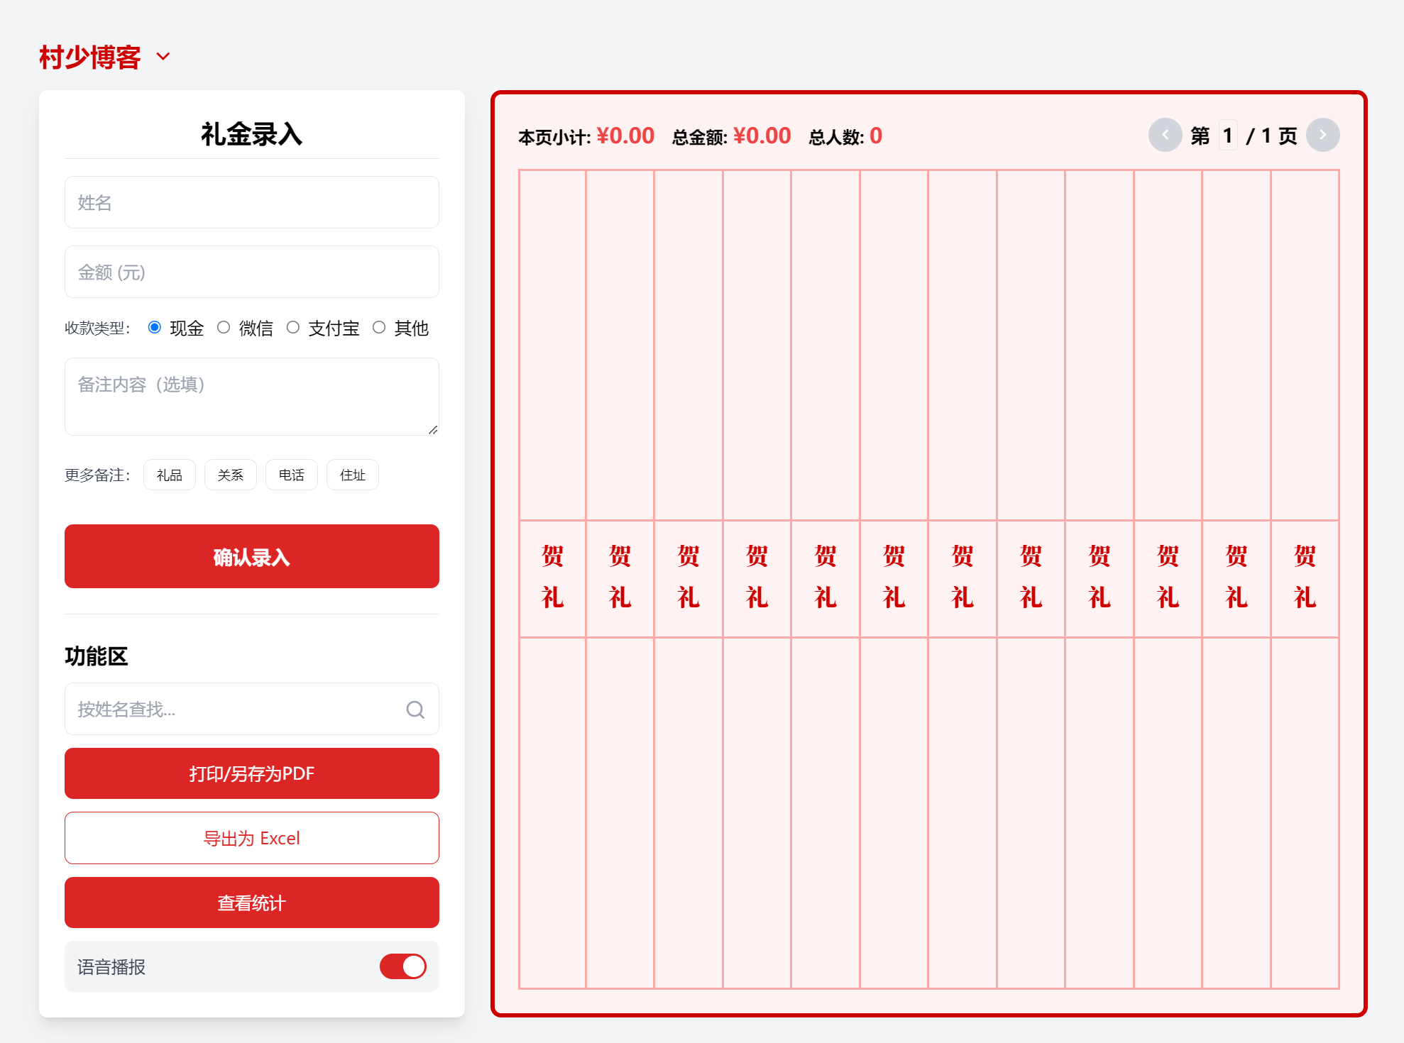
Task: Select the 支付宝 payment type
Action: click(x=293, y=327)
